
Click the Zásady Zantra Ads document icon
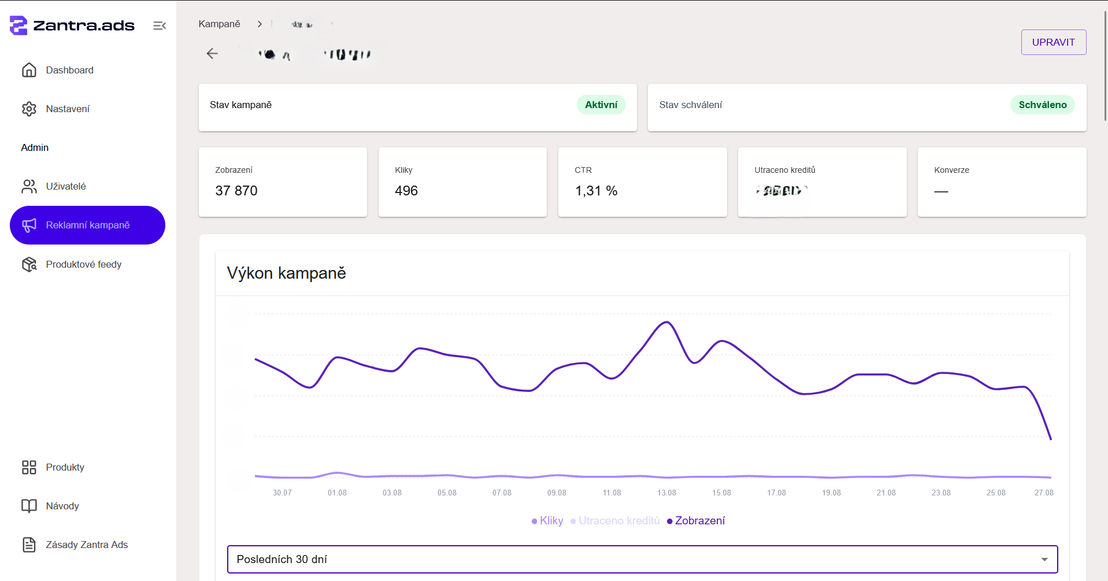(x=29, y=545)
